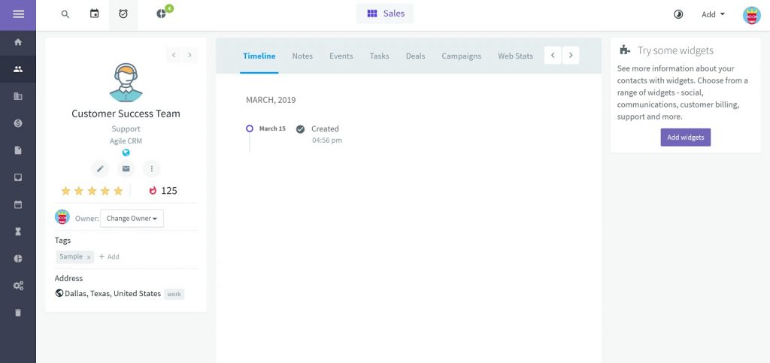Remove the Sample tag
This screenshot has height=363, width=770.
pos(89,257)
